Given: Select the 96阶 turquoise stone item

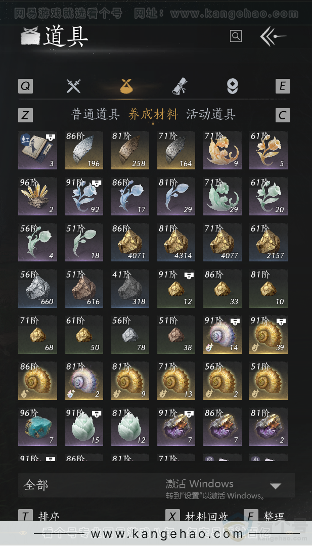Looking at the screenshot, I should pyautogui.click(x=37, y=427).
